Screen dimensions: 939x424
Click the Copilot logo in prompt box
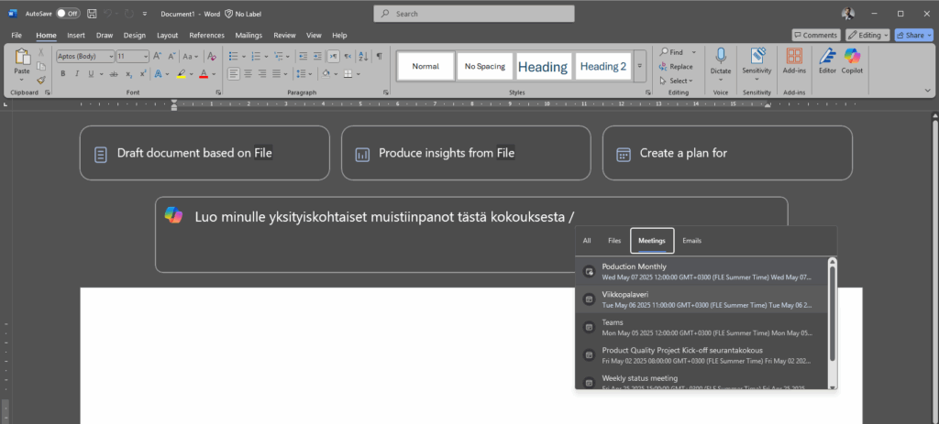[x=173, y=216]
